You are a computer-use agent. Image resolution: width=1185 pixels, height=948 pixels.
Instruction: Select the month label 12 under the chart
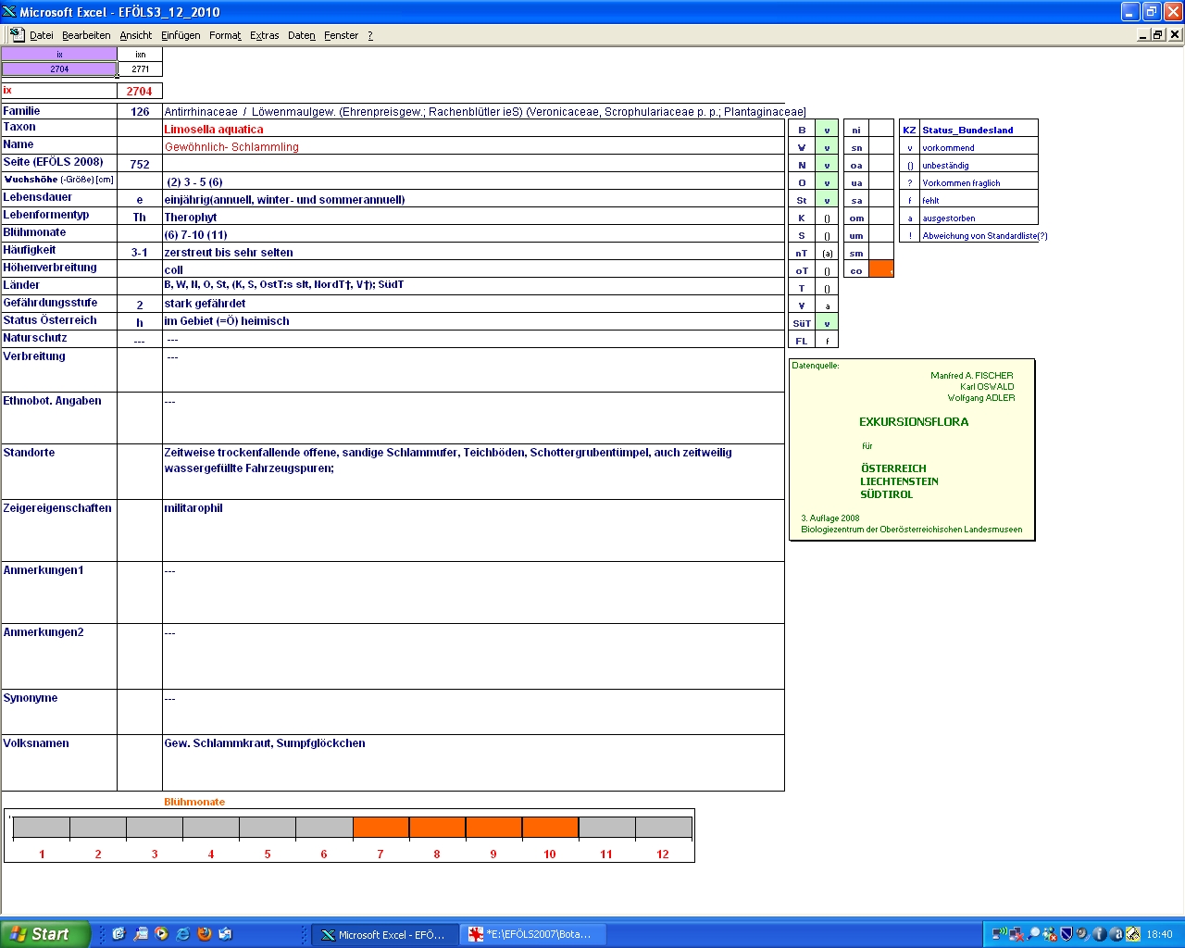point(663,854)
